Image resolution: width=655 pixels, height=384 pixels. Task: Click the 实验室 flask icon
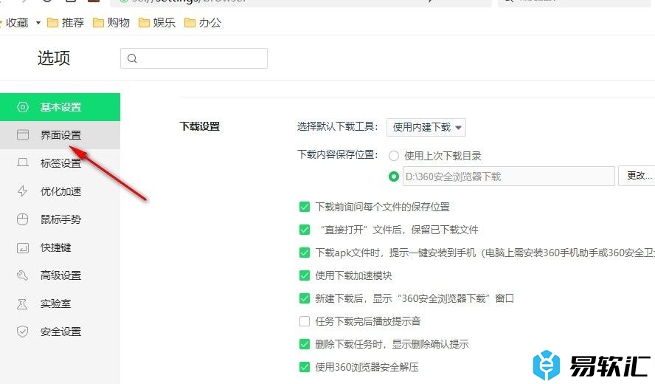(x=23, y=304)
